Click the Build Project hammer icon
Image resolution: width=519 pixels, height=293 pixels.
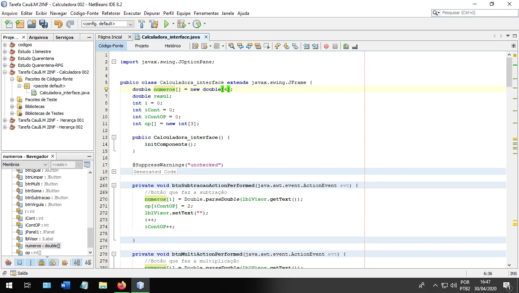pos(142,24)
